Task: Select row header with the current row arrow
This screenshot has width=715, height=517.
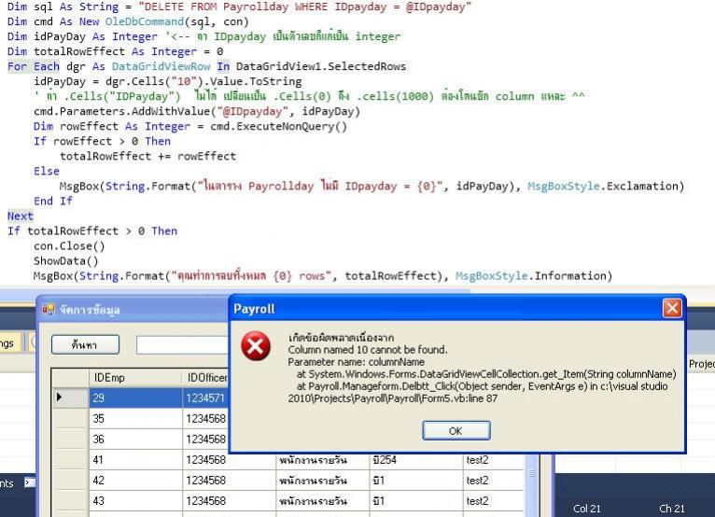Action: tap(70, 398)
